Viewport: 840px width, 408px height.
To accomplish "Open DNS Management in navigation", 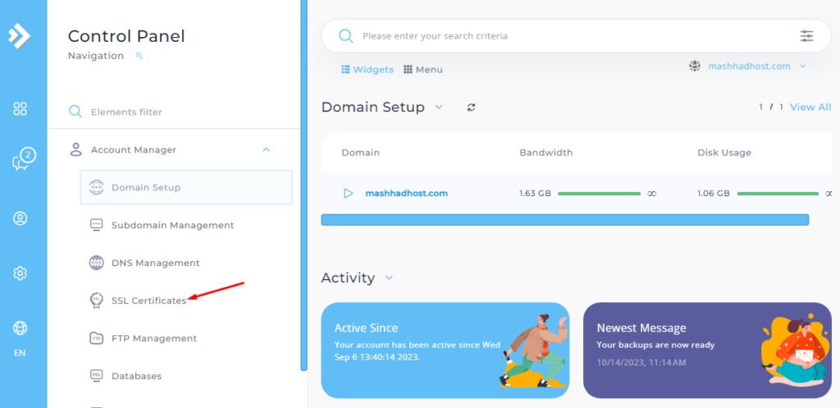I will 155,263.
